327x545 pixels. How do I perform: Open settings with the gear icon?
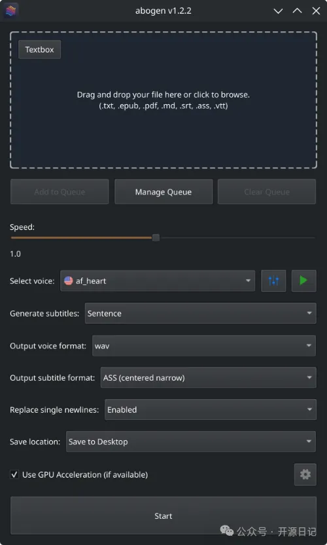305,474
